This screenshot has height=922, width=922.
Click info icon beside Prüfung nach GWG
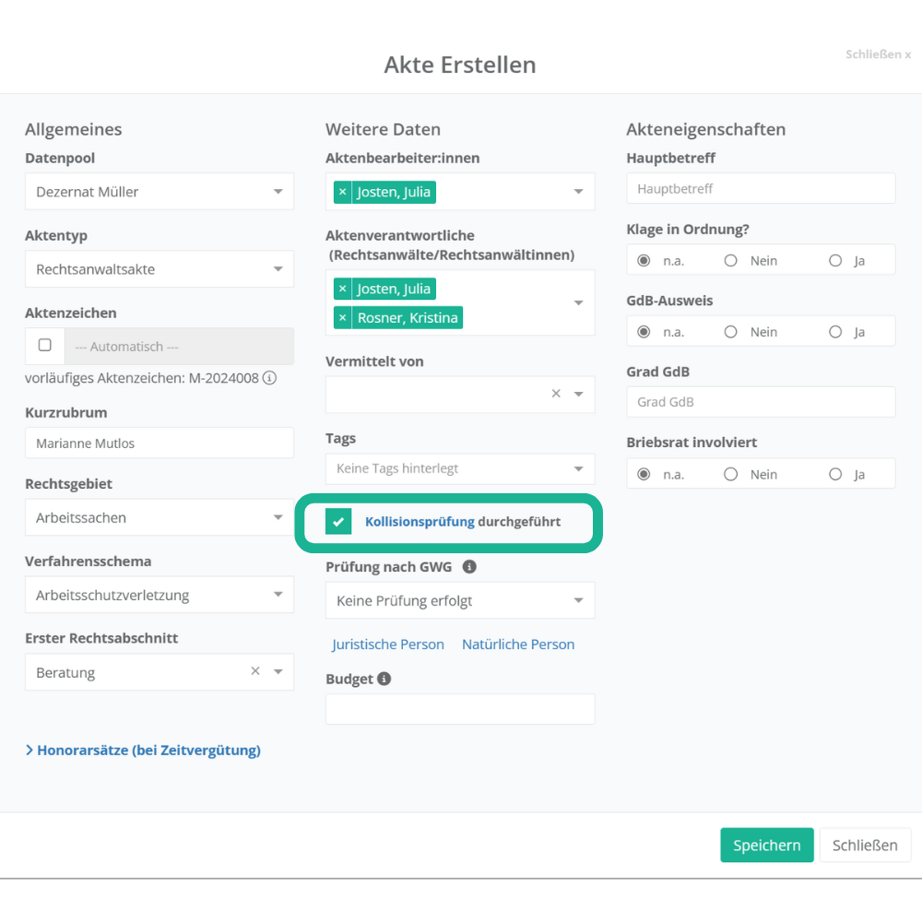point(469,567)
